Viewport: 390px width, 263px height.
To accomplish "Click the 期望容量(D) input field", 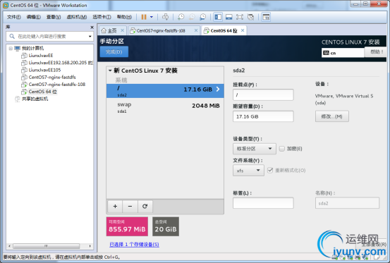I will pos(263,116).
